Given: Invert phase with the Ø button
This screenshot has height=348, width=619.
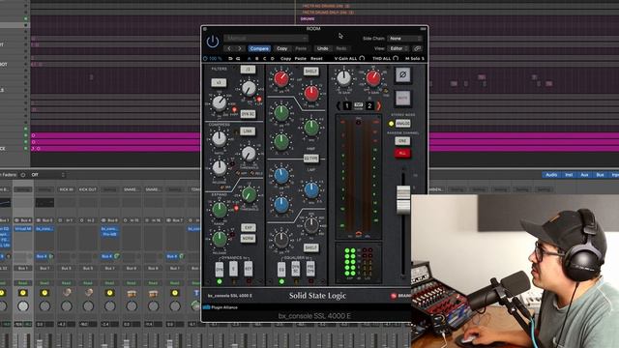Looking at the screenshot, I should click(402, 74).
